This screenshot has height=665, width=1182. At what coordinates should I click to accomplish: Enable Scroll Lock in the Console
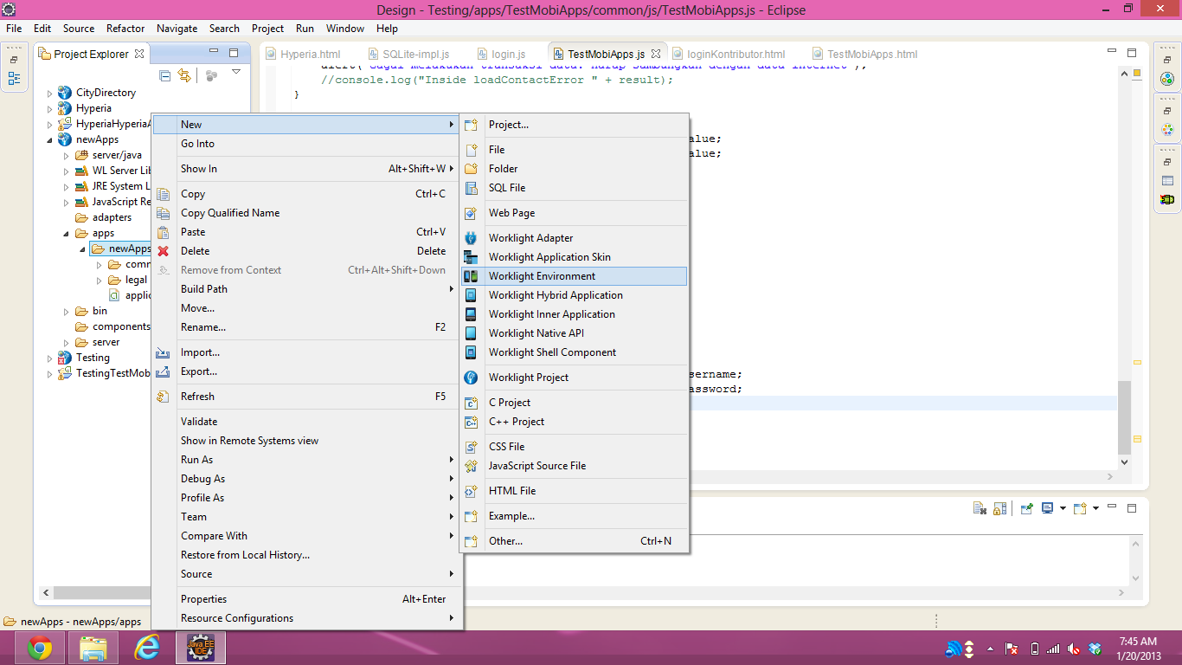(x=999, y=508)
